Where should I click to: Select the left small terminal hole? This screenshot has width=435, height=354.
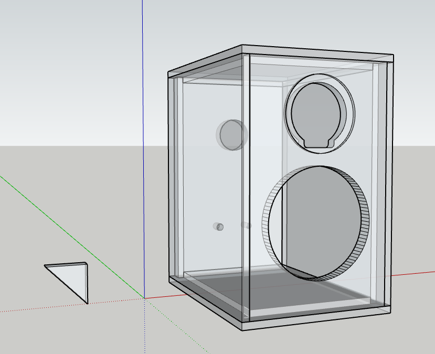(x=219, y=227)
